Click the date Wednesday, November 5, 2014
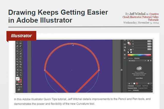 pyautogui.click(x=141, y=23)
